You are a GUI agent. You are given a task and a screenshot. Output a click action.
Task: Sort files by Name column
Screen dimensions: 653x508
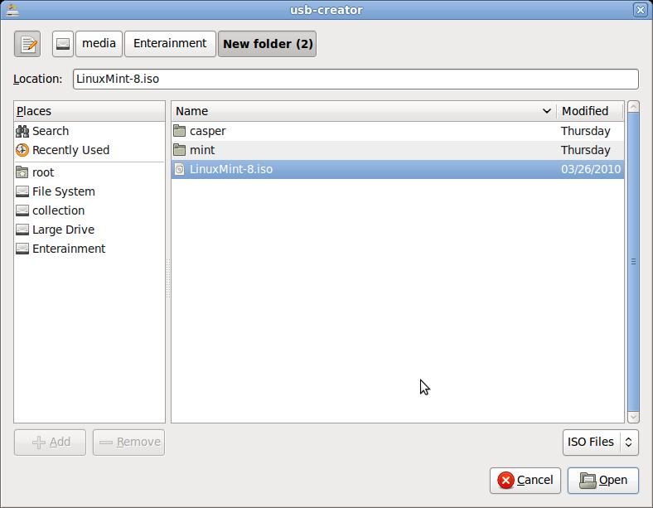coord(364,111)
